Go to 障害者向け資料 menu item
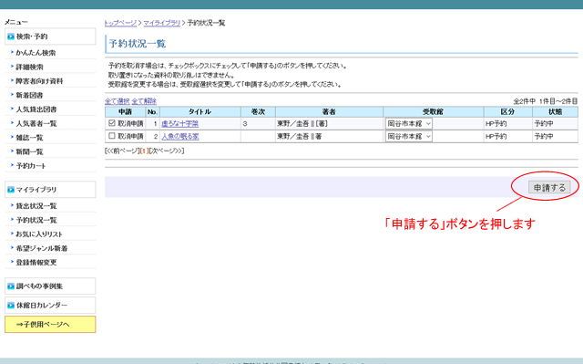This screenshot has height=364, width=583. pos(39,81)
